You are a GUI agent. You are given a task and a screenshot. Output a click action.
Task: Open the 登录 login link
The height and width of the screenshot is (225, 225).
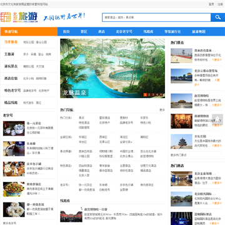(211, 4)
